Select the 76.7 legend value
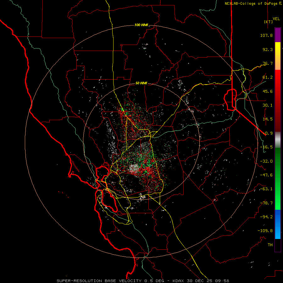 click(268, 63)
